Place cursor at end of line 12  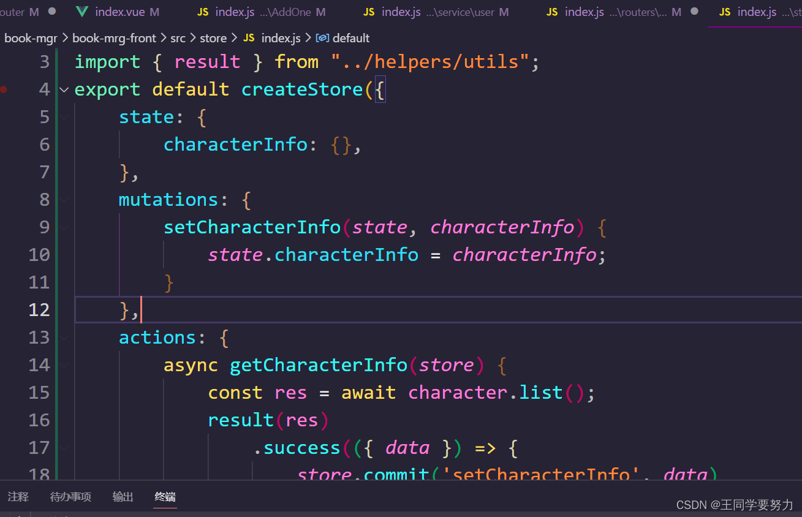click(x=141, y=310)
